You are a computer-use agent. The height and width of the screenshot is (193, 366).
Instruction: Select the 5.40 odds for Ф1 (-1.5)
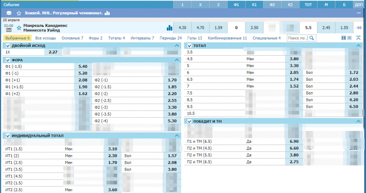tap(83, 67)
